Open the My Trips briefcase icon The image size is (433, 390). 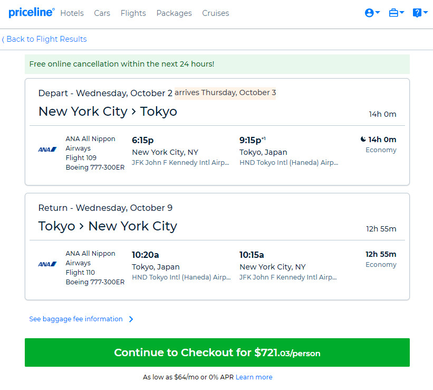click(393, 13)
